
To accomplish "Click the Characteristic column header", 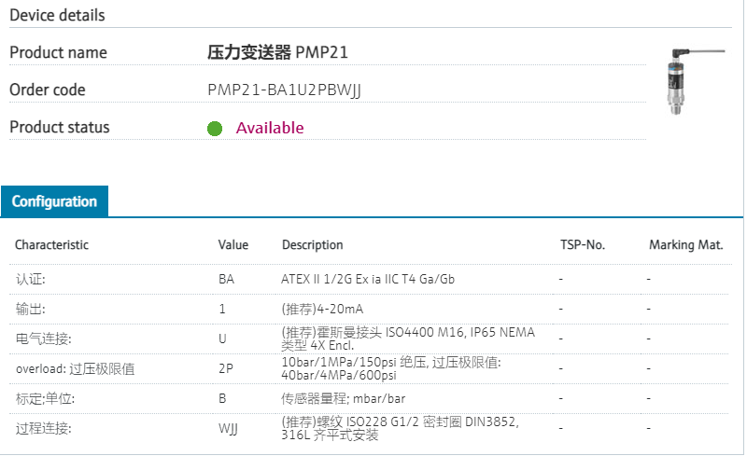I will tap(52, 245).
